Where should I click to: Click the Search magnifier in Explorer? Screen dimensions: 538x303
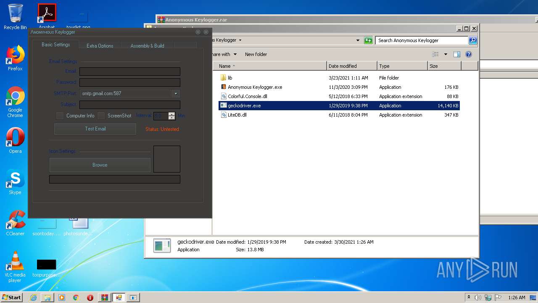click(473, 40)
